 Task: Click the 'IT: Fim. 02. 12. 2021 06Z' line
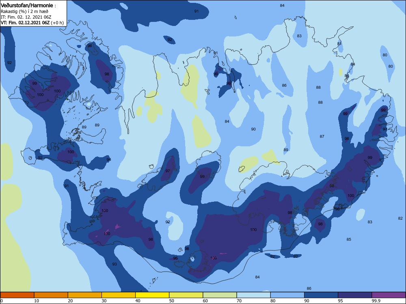pyautogui.click(x=26, y=17)
